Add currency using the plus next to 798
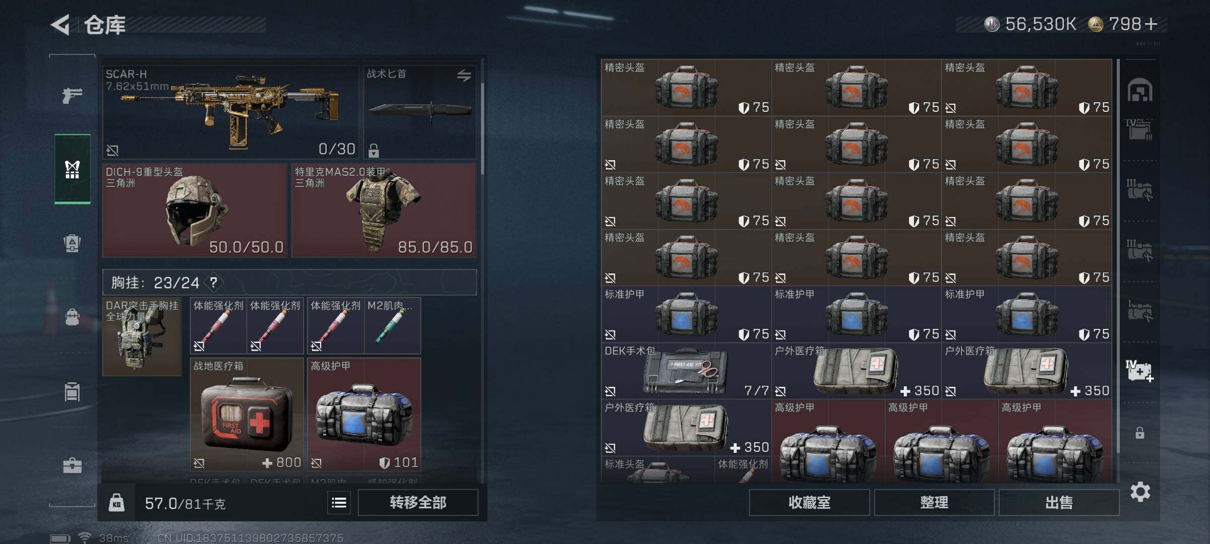 [x=1151, y=24]
